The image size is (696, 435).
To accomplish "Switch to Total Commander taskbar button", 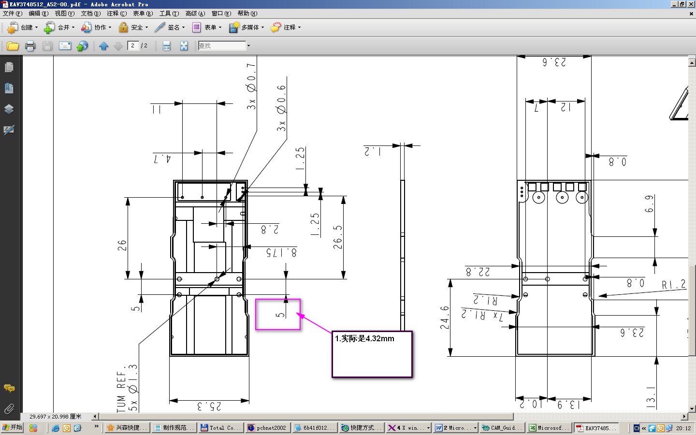I will point(221,428).
